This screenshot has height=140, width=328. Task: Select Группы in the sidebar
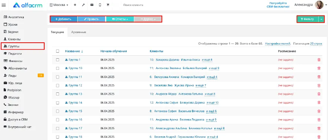[23, 46]
